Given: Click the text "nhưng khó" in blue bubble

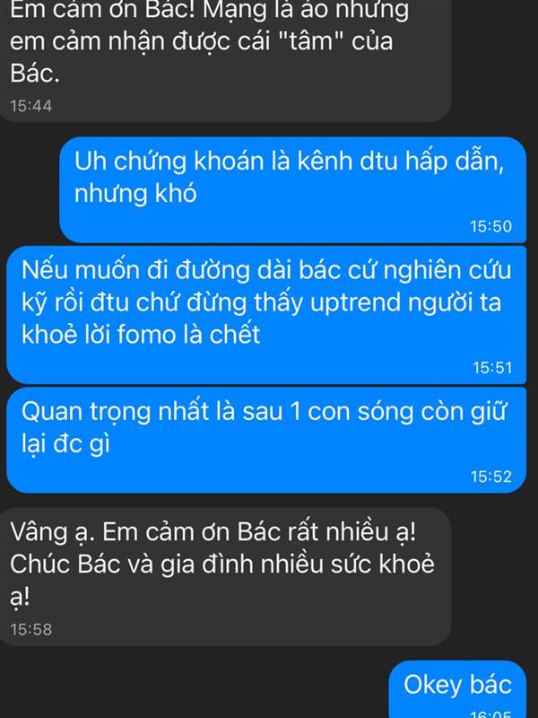Looking at the screenshot, I should pyautogui.click(x=135, y=193).
